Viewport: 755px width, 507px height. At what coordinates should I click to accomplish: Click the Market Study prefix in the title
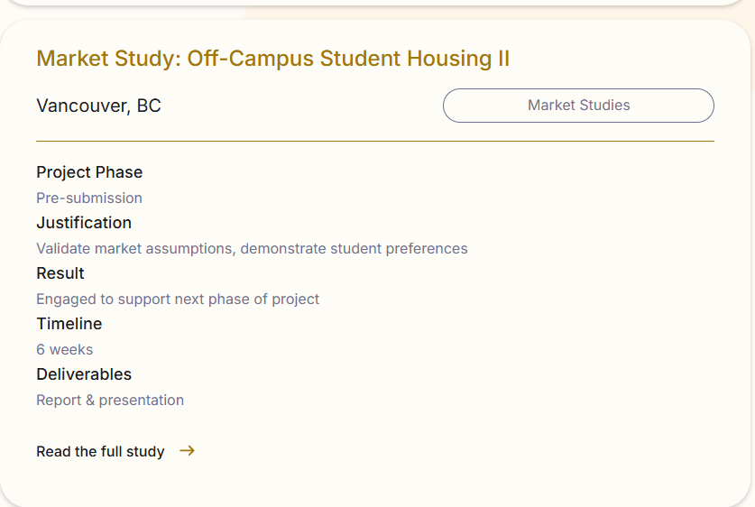click(x=105, y=59)
